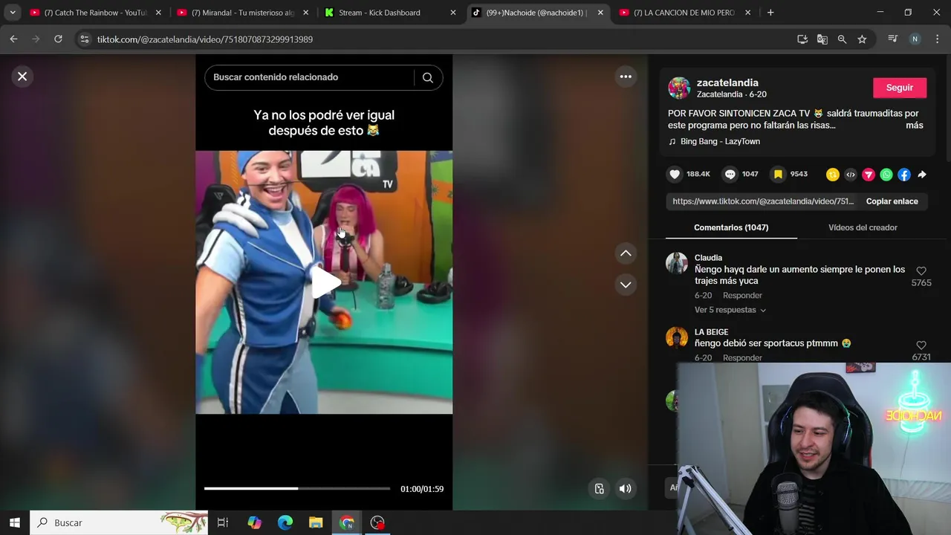951x535 pixels.
Task: Save video with yellow bookmark icon
Action: coord(778,175)
